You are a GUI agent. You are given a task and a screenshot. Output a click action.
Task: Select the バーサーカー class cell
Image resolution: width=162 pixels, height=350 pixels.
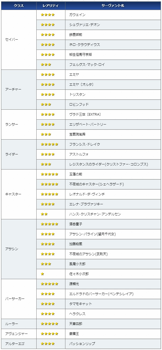click(19, 299)
